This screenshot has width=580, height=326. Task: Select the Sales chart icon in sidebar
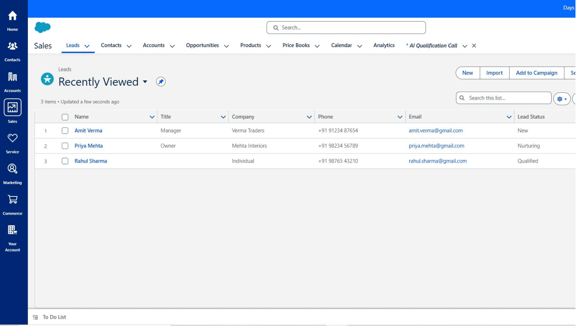coord(12,107)
